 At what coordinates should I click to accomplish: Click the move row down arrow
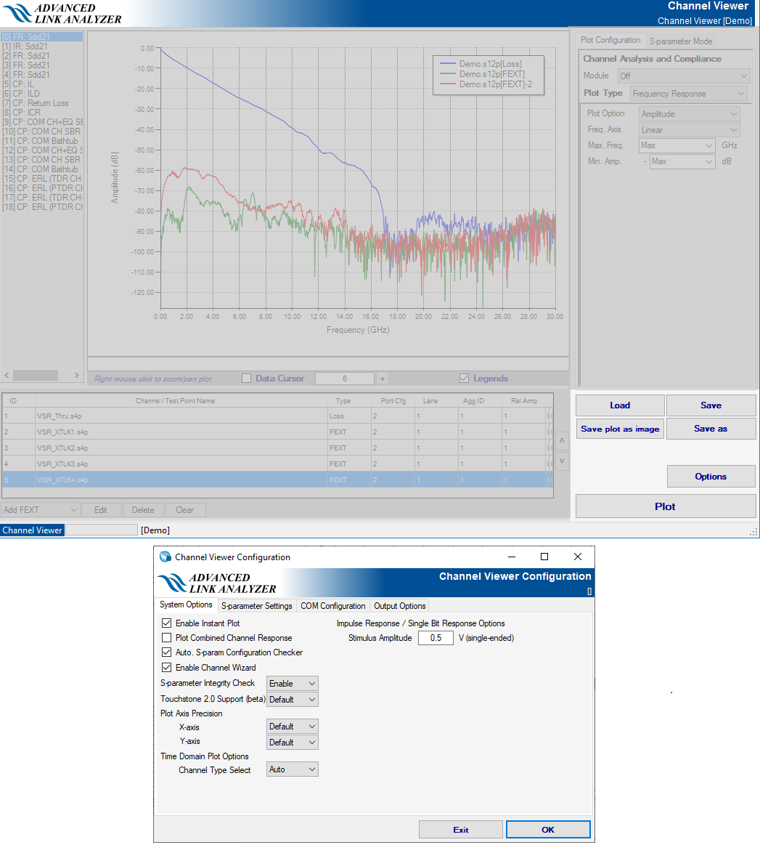pyautogui.click(x=561, y=461)
